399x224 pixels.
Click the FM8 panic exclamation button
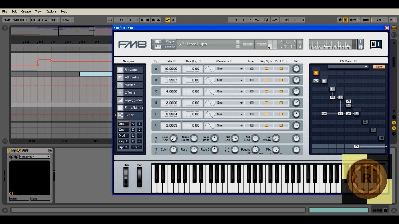(x=361, y=42)
